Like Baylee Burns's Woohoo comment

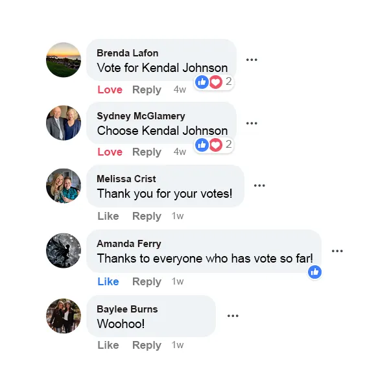tap(108, 345)
